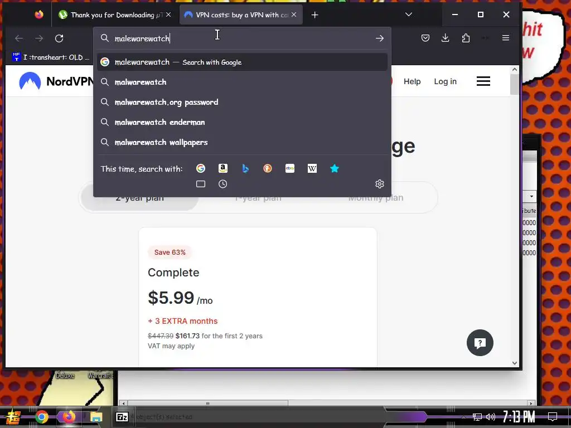Click the Firefox taskbar icon
571x428 pixels.
69,416
